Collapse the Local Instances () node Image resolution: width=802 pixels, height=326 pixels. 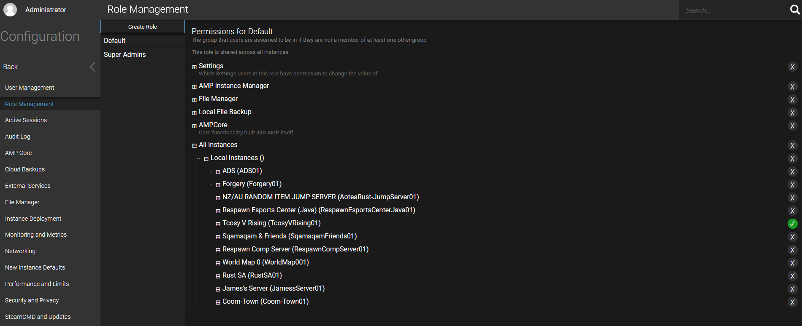pos(206,159)
